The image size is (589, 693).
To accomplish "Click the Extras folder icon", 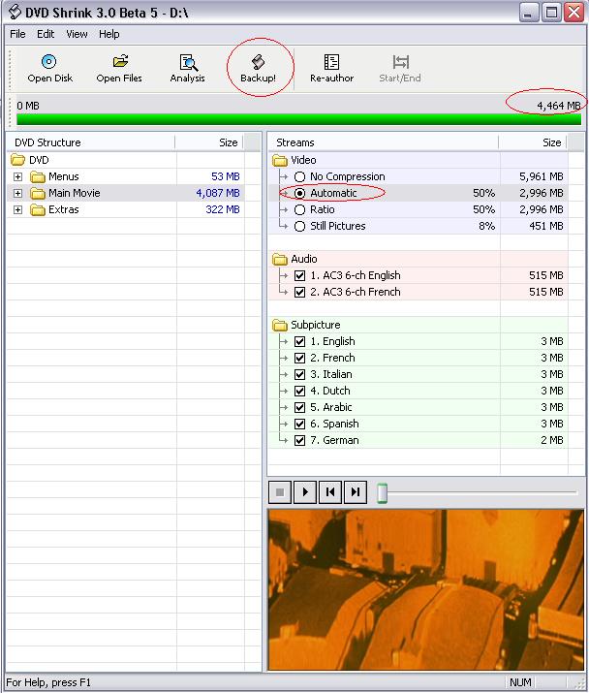I will tap(38, 209).
